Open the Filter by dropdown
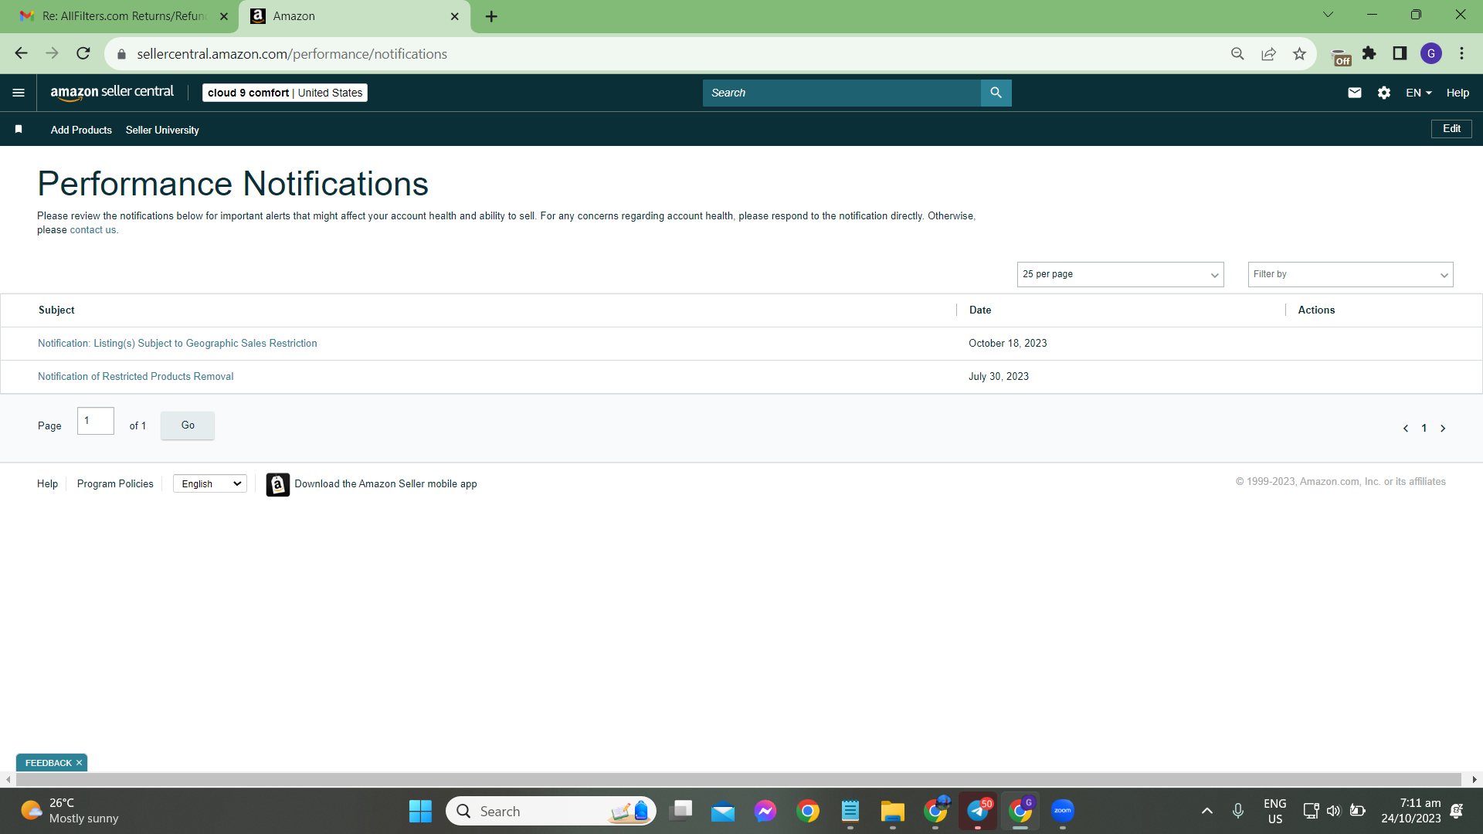The height and width of the screenshot is (834, 1483). pyautogui.click(x=1351, y=274)
